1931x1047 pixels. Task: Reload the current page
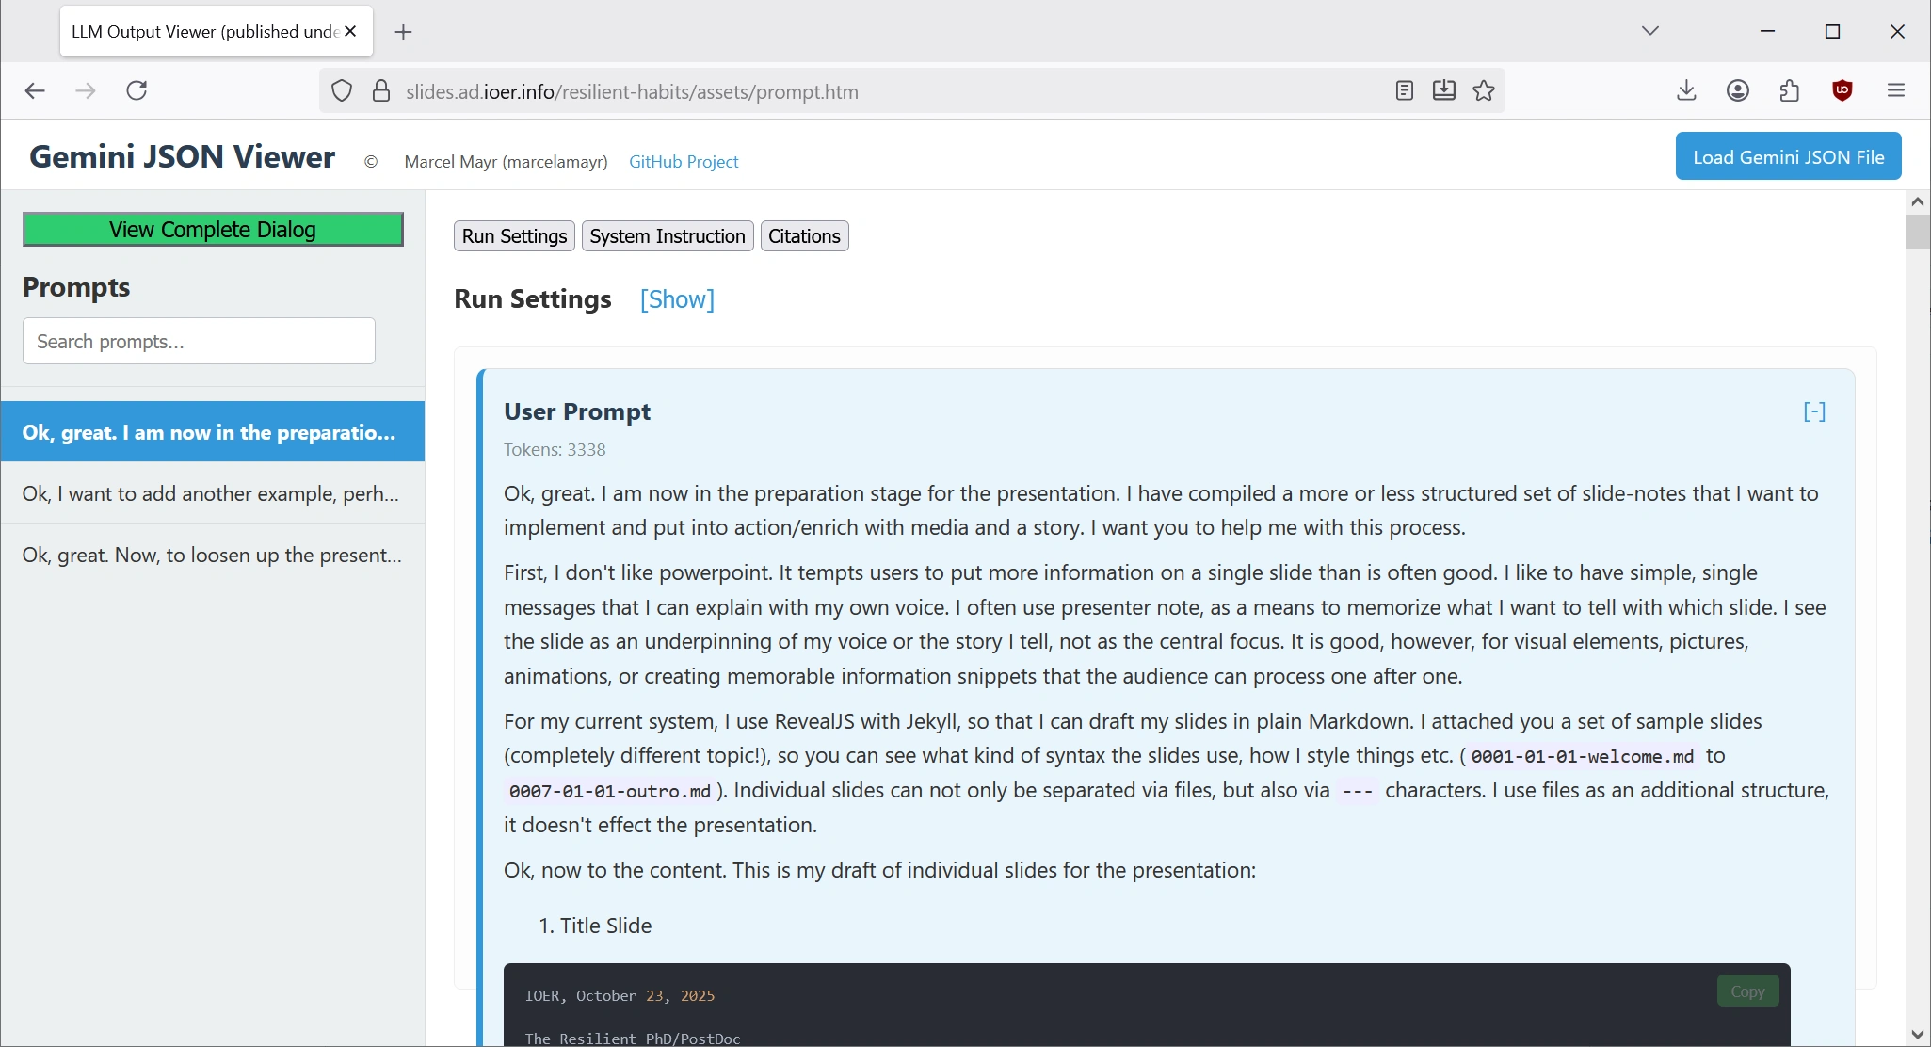pos(137,90)
